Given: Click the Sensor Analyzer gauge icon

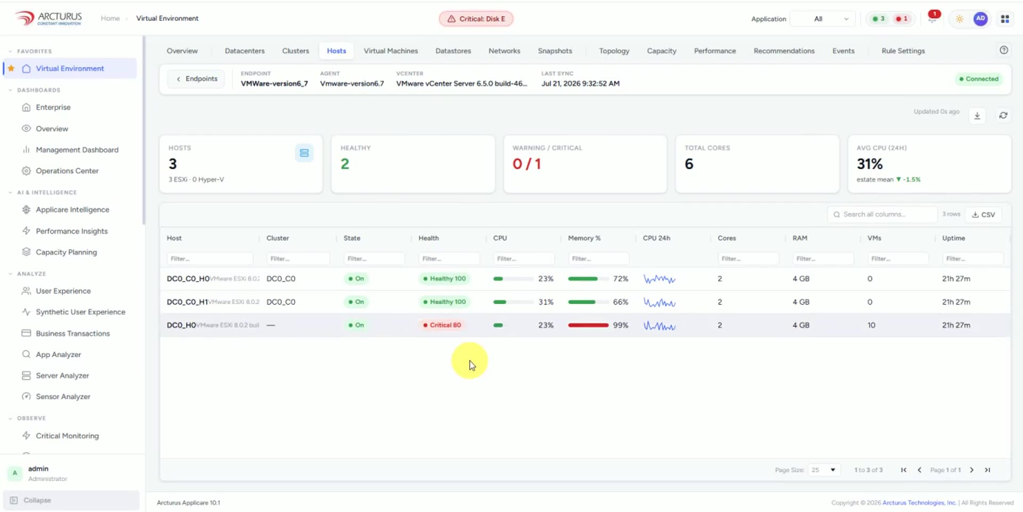Looking at the screenshot, I should pyautogui.click(x=26, y=397).
